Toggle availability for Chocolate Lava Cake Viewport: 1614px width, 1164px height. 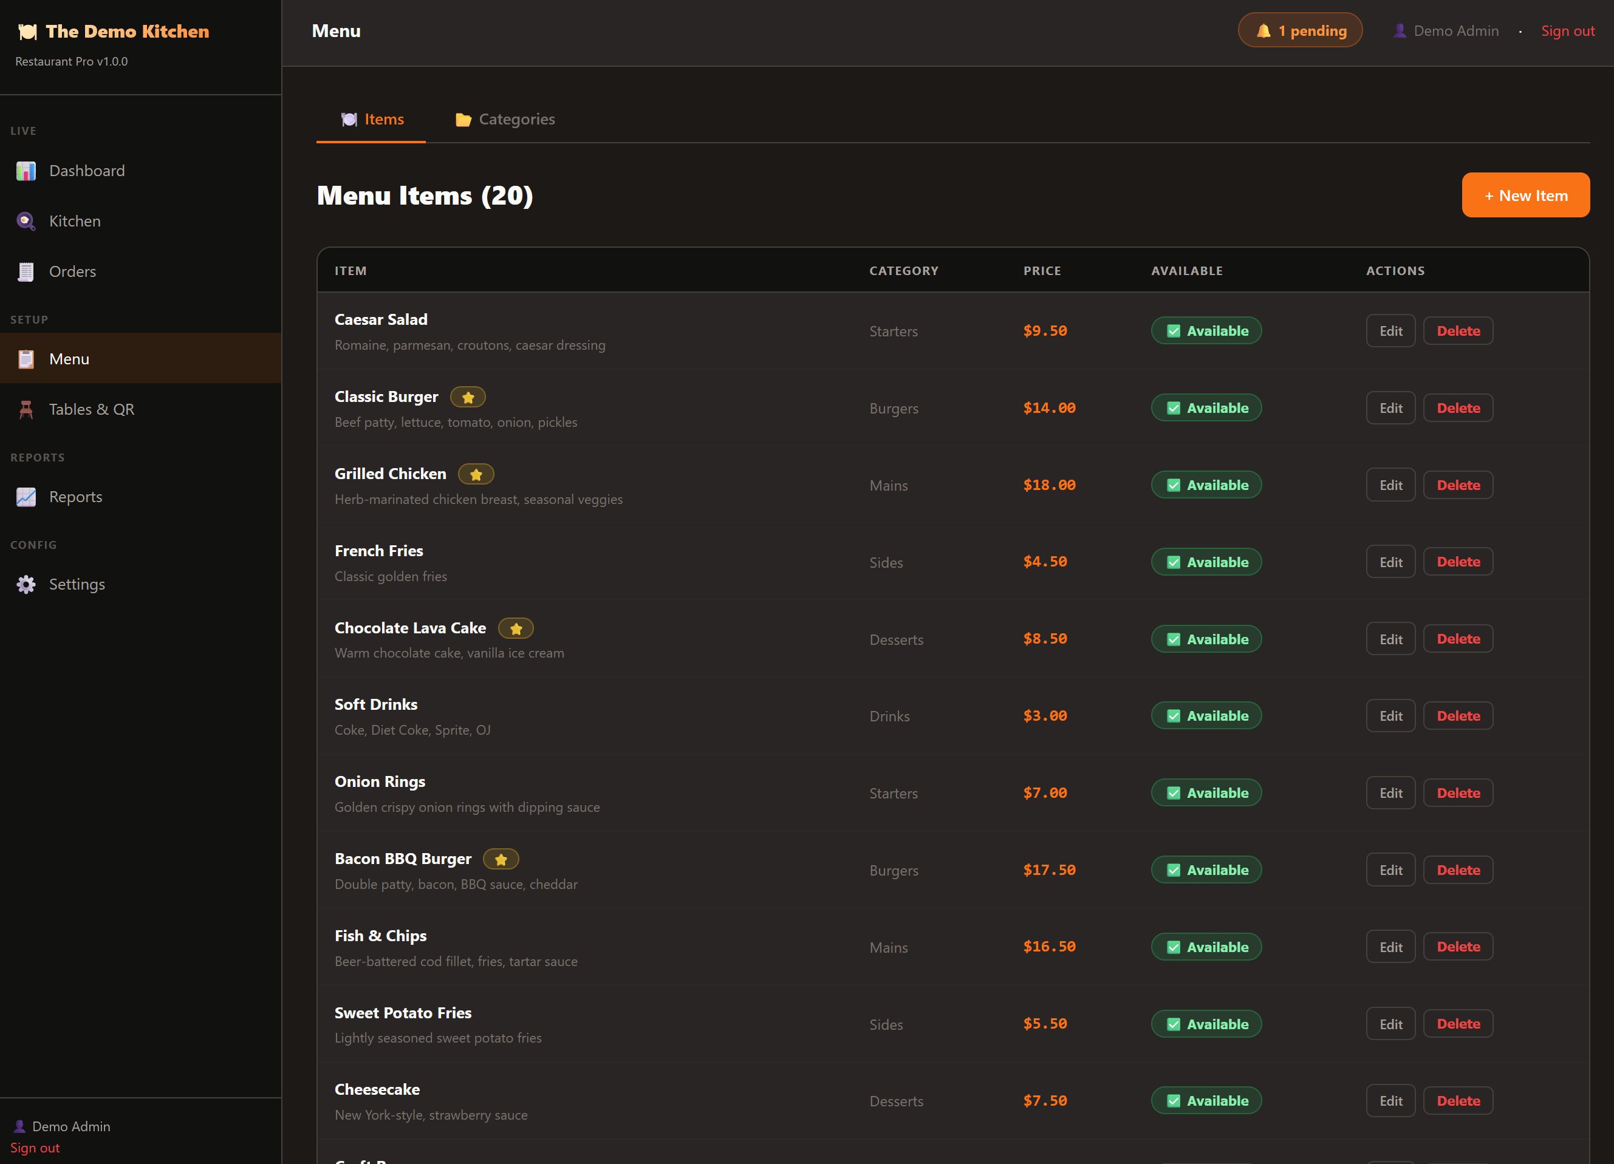click(1206, 639)
